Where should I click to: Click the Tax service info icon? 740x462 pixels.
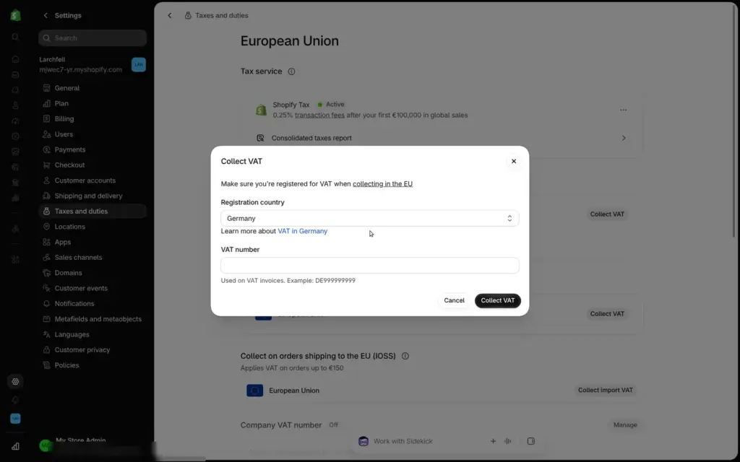point(292,71)
